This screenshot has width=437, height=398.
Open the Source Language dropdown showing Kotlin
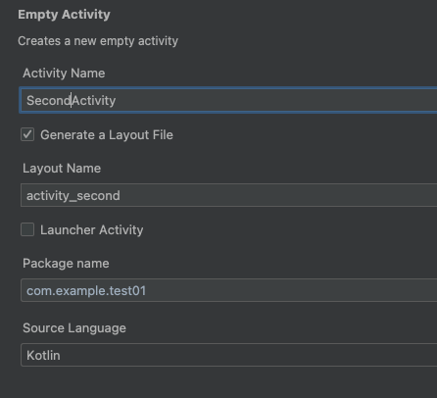pyautogui.click(x=228, y=355)
